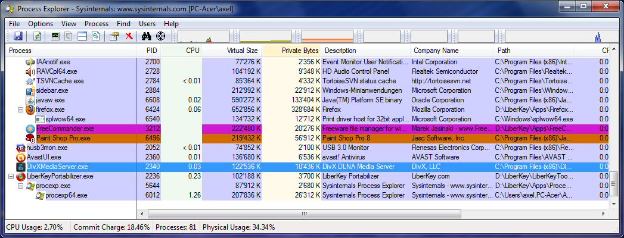
Task: Click the red X Kill Process icon
Action: 129,36
